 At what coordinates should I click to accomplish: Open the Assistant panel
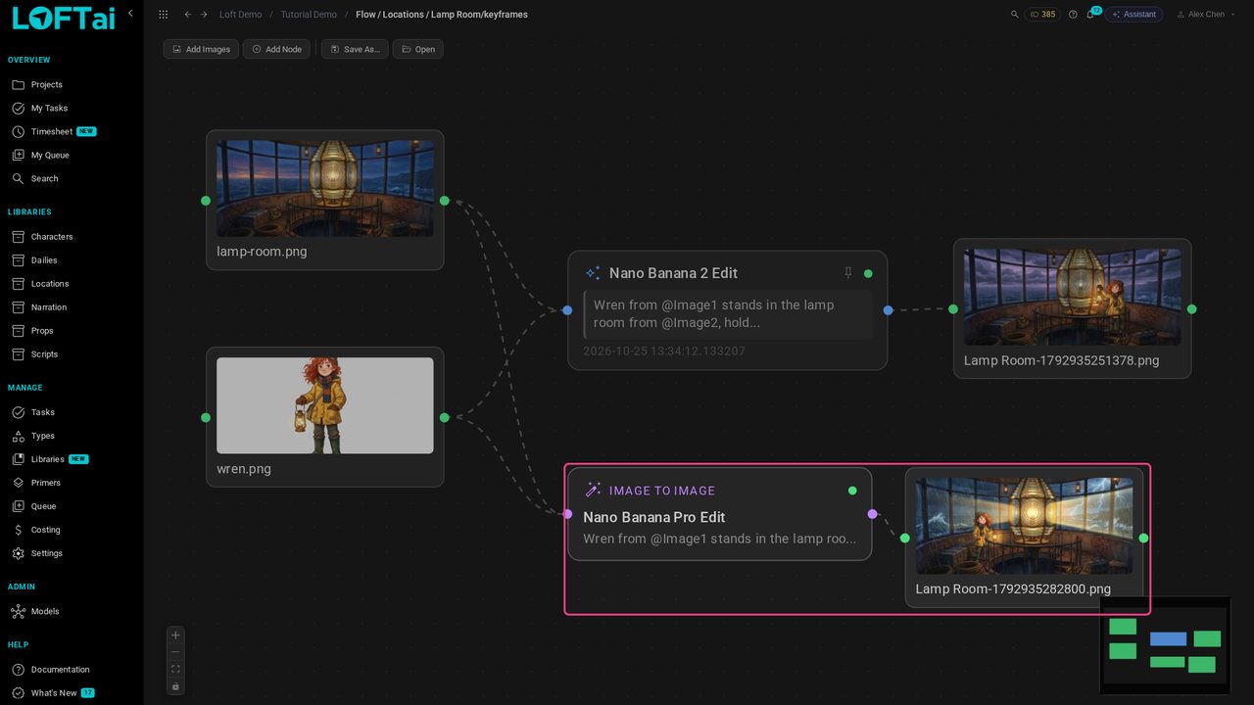click(x=1133, y=15)
